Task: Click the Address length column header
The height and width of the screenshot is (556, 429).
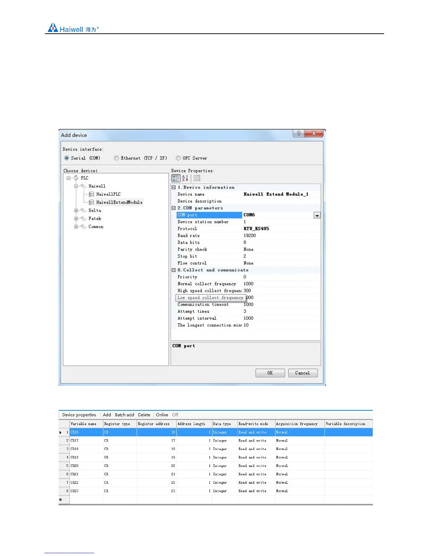Action: coord(194,424)
